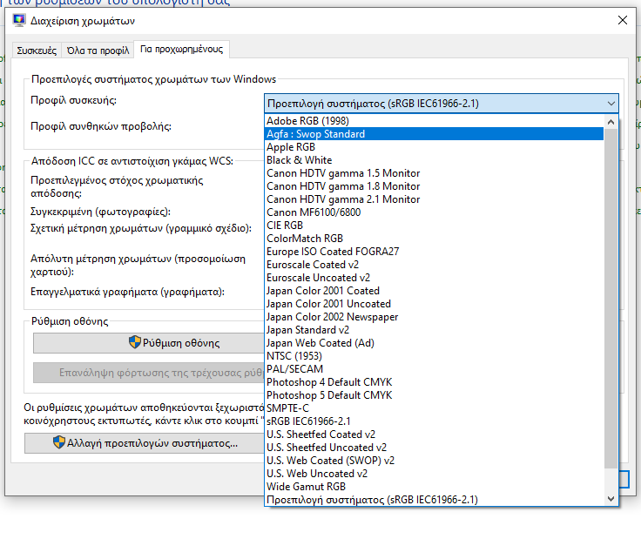Choose Japan Color 2002 Newspaper
Screen dimensions: 641x539
point(435,317)
